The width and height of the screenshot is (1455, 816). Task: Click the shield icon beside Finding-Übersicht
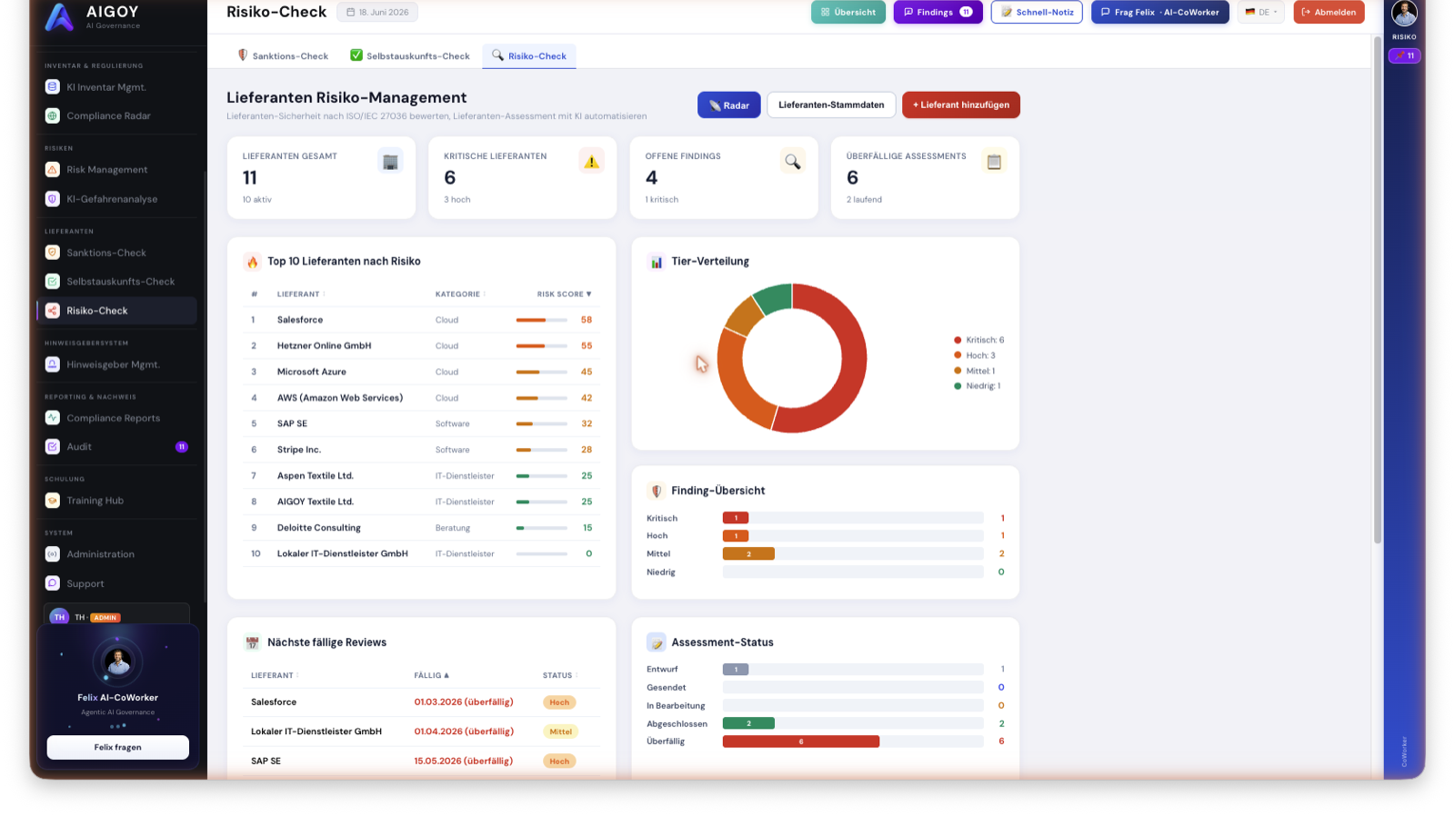656,491
